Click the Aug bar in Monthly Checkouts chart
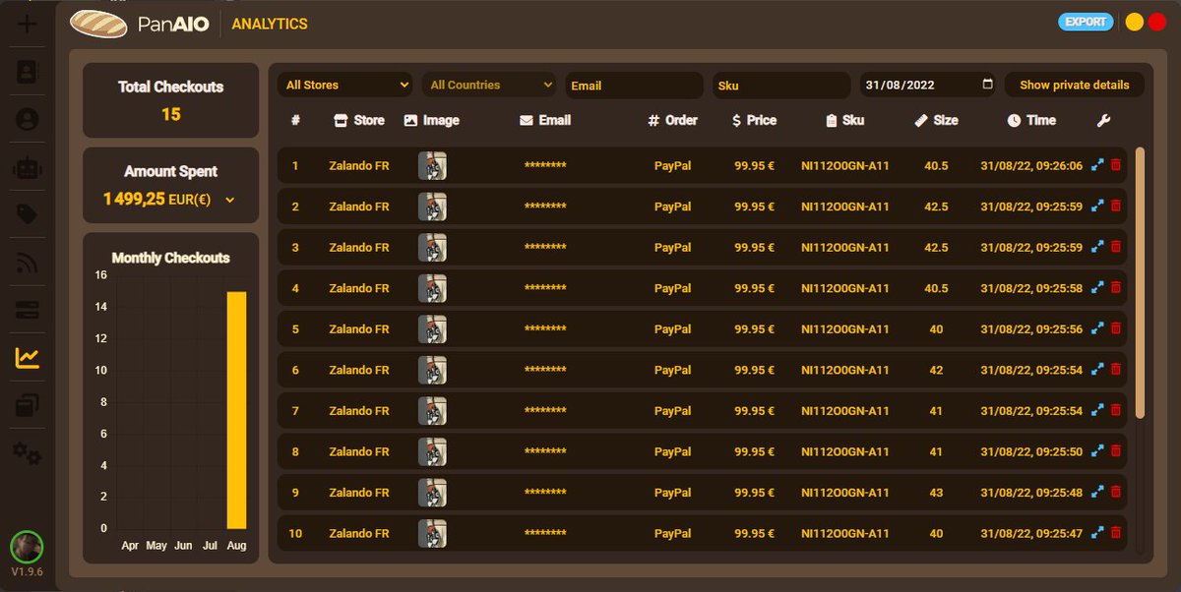 pos(237,410)
